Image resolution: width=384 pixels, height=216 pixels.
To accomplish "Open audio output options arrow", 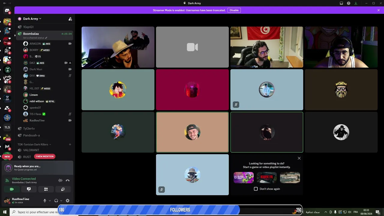I will pyautogui.click(x=61, y=201).
